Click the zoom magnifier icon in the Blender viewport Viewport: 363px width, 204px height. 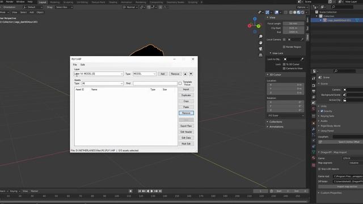pos(260,36)
